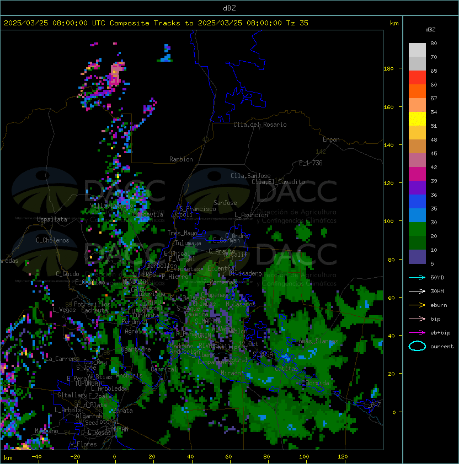Pick the red 60-65 dBZ swatch
This screenshot has width=459, height=464.
pos(417,78)
